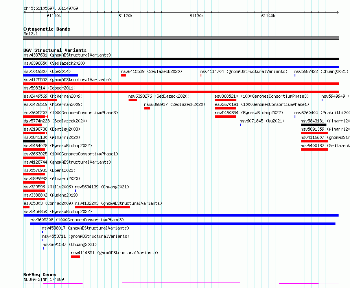Open dgv5774n223 (Sedlazeck2020) label
The height and width of the screenshot is (288, 350).
(55, 121)
